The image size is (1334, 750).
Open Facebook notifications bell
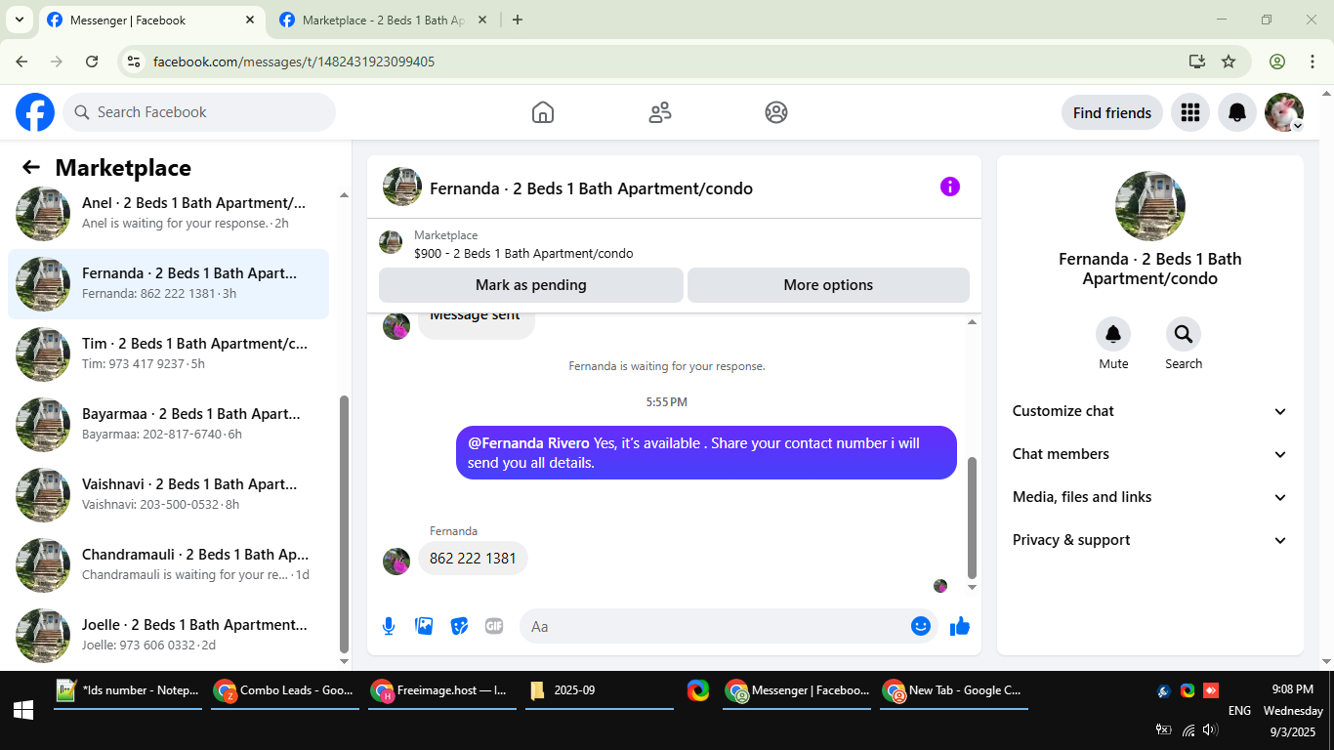(1237, 112)
